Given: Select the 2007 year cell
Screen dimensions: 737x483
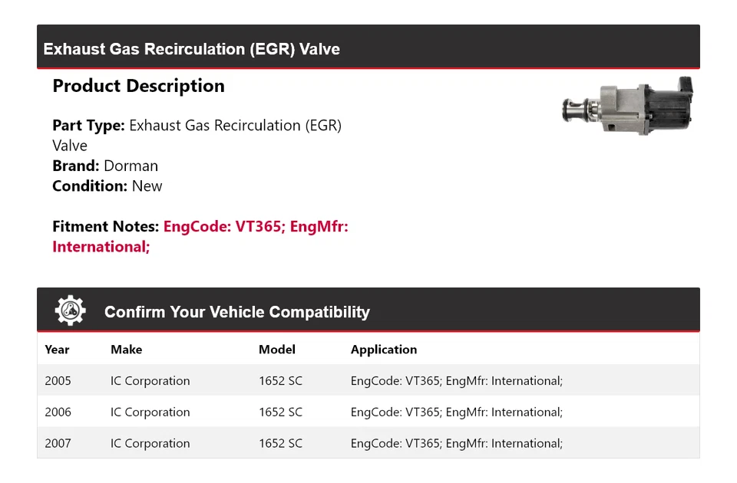Looking at the screenshot, I should [x=58, y=443].
